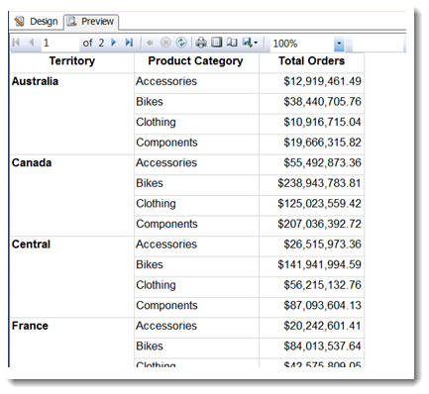429x394 pixels.
Task: Click the current page number field
Action: pyautogui.click(x=60, y=43)
